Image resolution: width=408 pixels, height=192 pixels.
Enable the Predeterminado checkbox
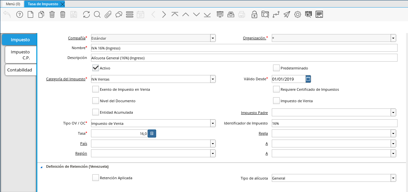[x=276, y=68]
